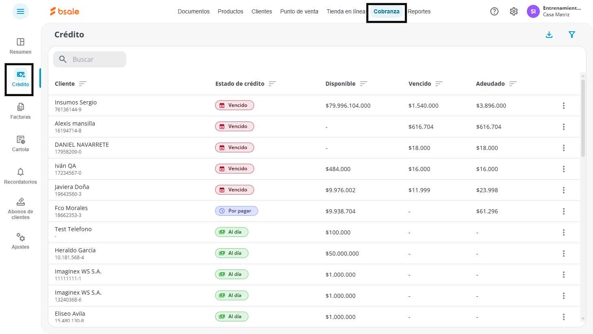The width and height of the screenshot is (593, 334).
Task: Click the help question mark icon
Action: click(494, 11)
